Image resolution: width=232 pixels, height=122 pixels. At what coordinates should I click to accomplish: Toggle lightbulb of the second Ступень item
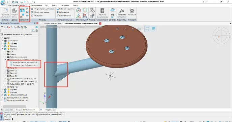(x=8, y=46)
